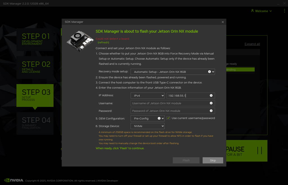Open the Storage Device NVMe dropdown
The image size is (288, 185).
click(x=147, y=126)
